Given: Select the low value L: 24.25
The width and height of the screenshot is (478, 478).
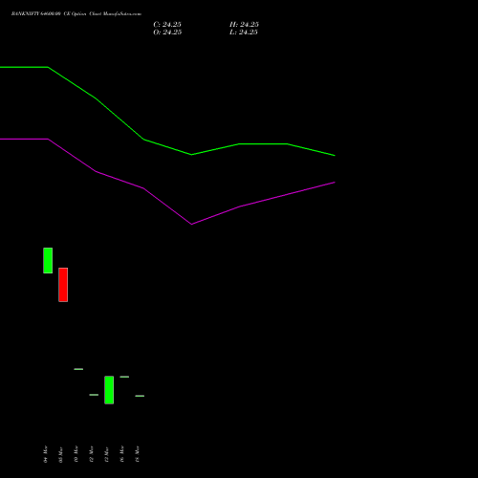Looking at the screenshot, I should tap(244, 33).
